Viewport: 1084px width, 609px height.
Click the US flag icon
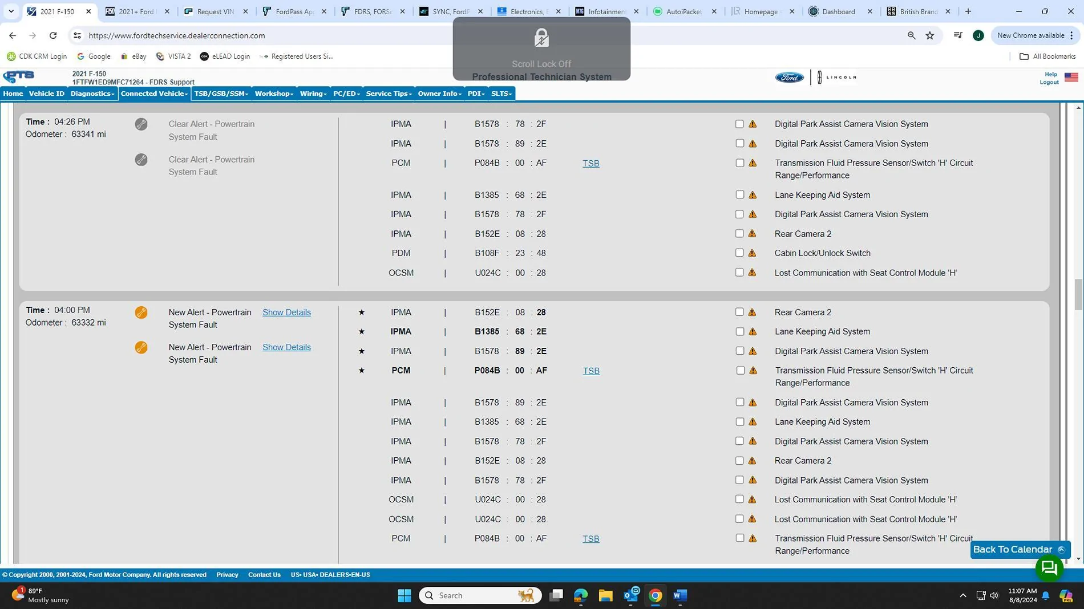point(1071,78)
